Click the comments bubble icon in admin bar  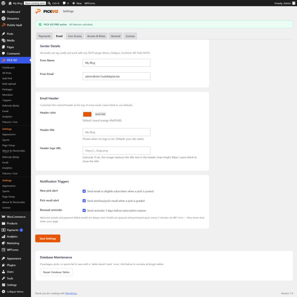[64, 3]
